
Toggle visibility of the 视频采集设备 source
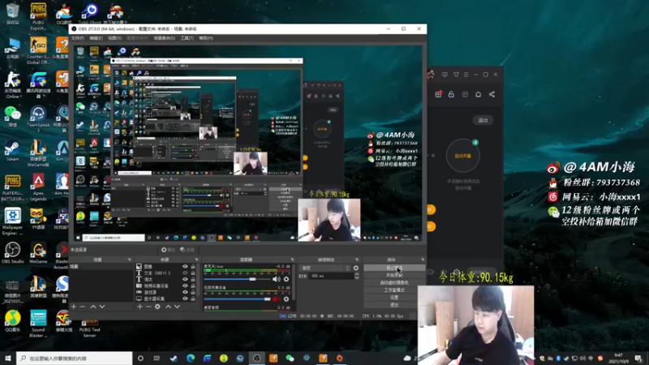click(185, 286)
